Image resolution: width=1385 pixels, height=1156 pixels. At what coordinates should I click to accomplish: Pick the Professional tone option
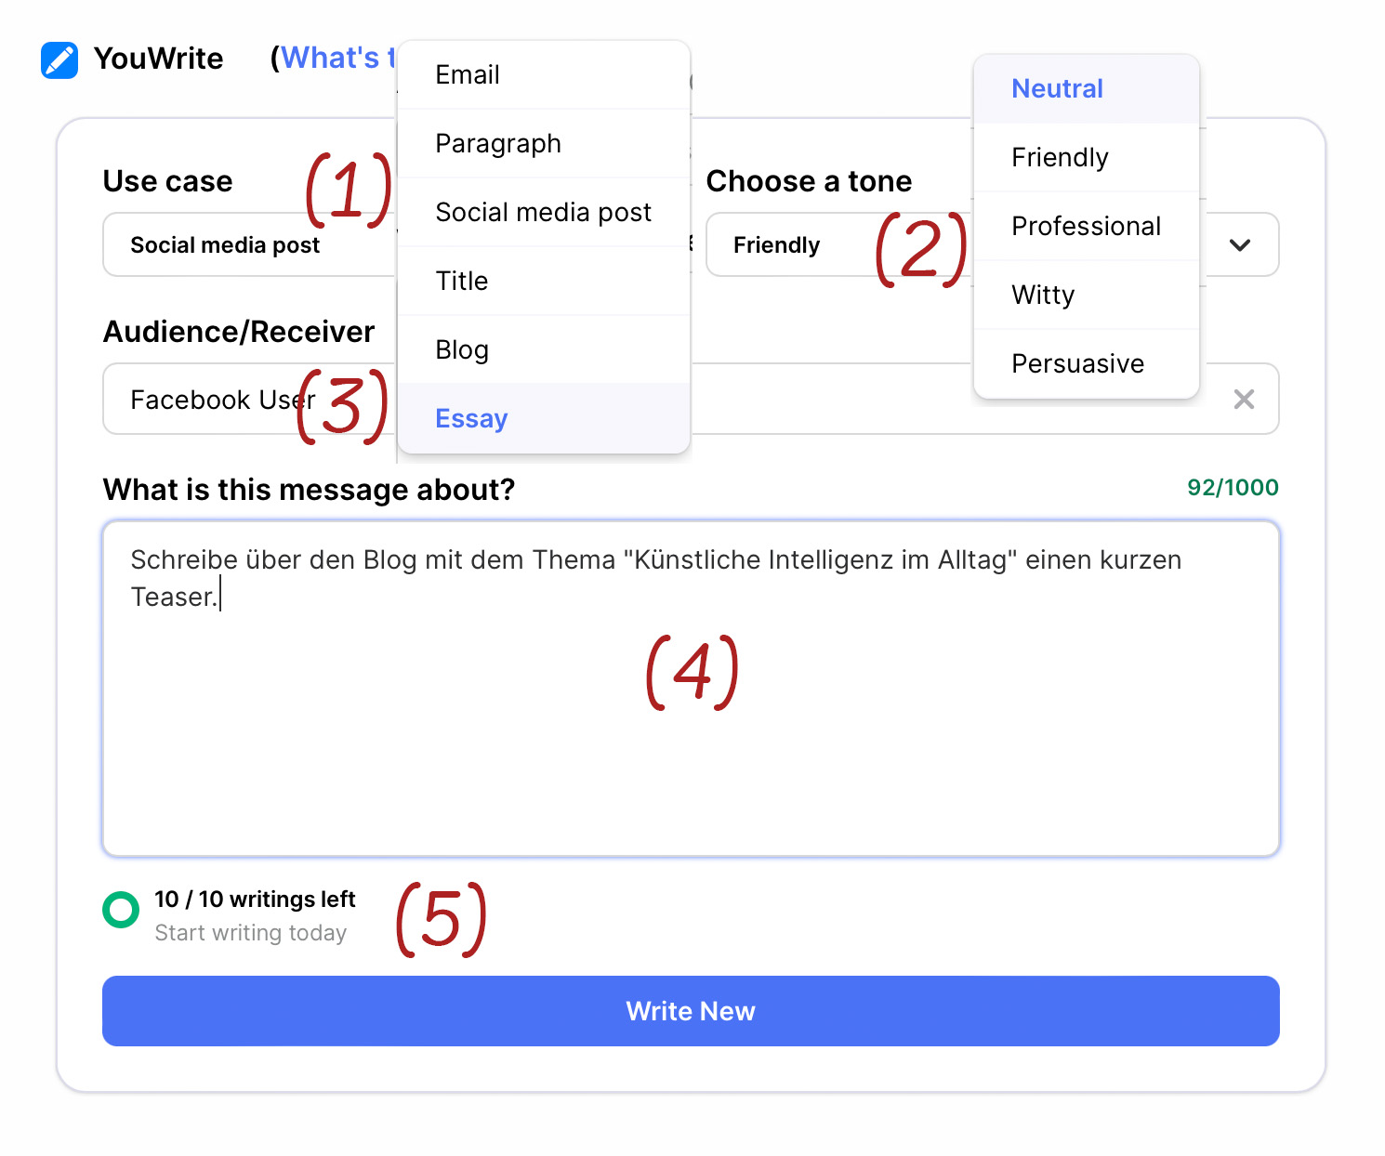1087,226
